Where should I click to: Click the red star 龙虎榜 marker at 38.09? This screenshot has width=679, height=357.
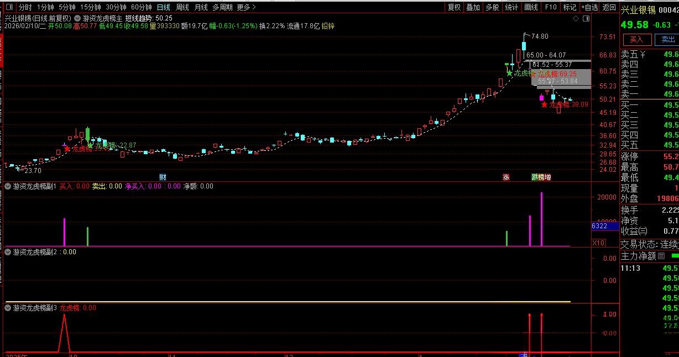point(544,104)
